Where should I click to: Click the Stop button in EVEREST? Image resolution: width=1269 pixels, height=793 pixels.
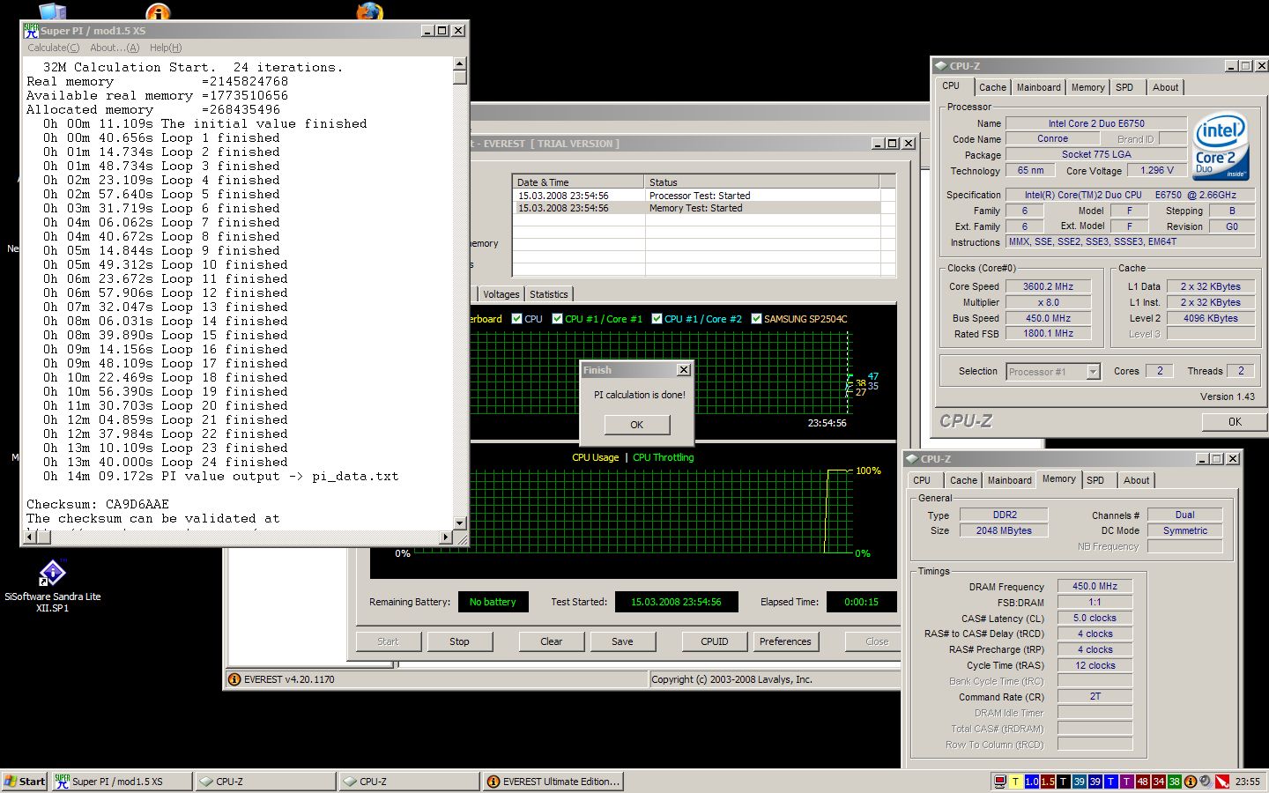[x=459, y=641]
